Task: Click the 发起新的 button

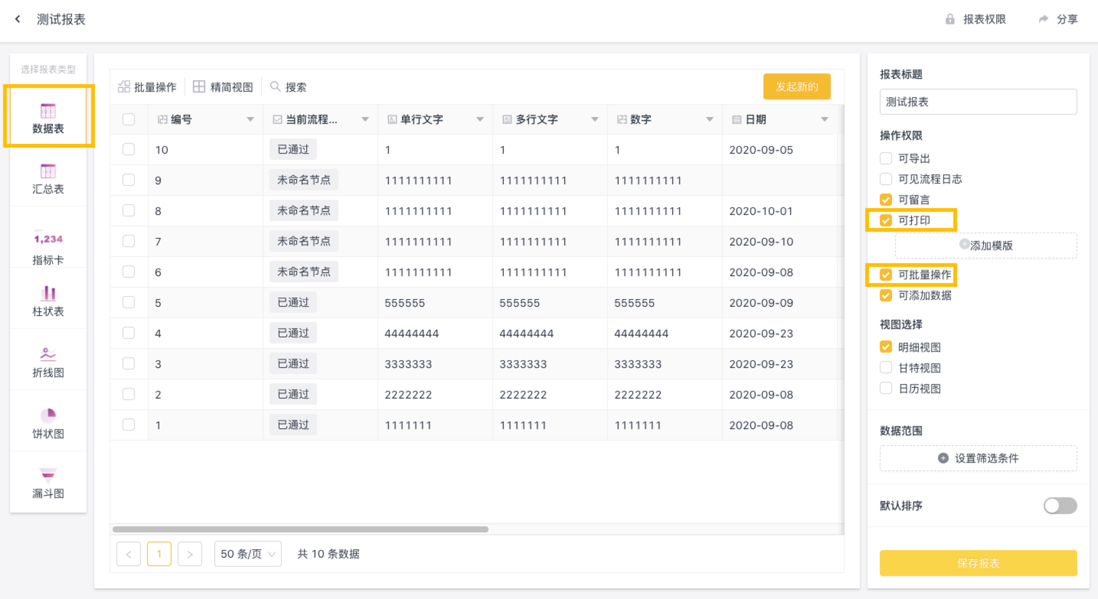Action: 797,86
